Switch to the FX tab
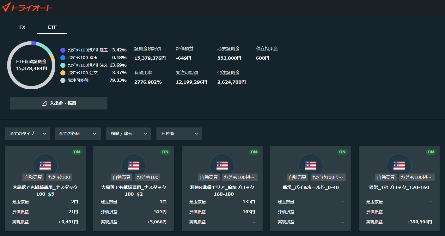 click(22, 27)
